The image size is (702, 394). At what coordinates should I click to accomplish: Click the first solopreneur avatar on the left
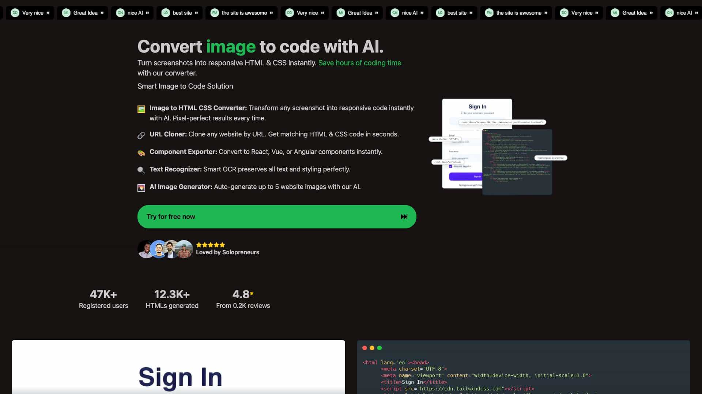(x=145, y=249)
